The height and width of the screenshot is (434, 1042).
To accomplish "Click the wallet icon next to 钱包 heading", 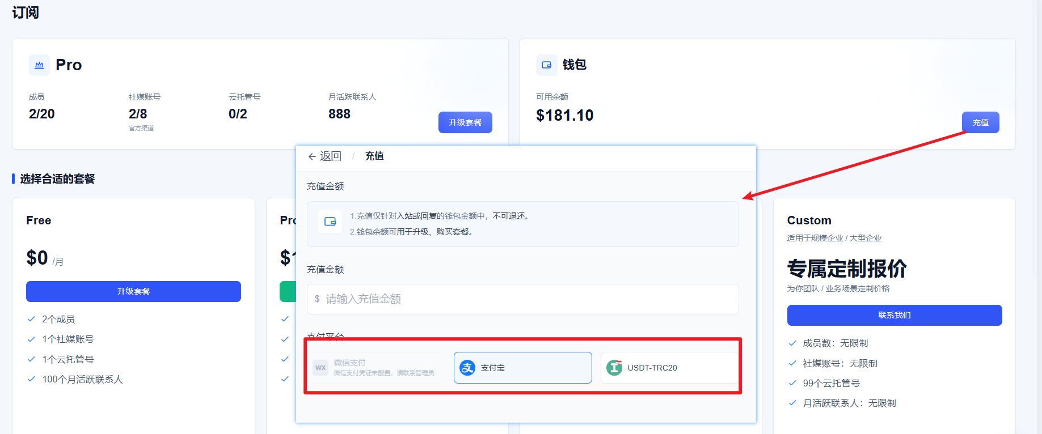I will 546,65.
